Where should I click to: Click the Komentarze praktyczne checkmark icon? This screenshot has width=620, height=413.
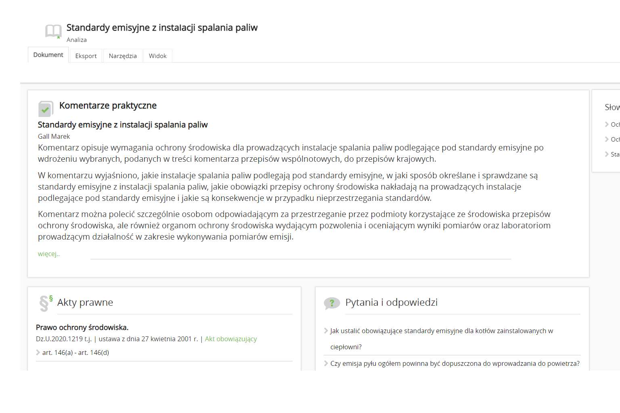[45, 109]
